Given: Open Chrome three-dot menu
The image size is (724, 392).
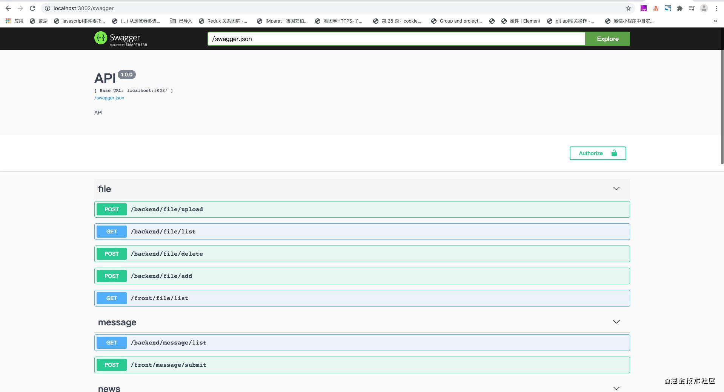Looking at the screenshot, I should [x=716, y=8].
